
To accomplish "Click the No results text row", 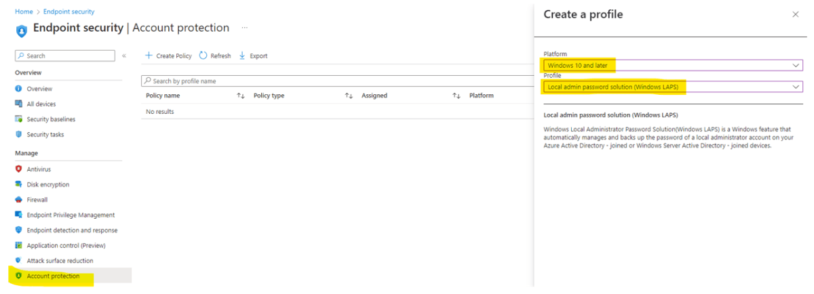I will (160, 111).
